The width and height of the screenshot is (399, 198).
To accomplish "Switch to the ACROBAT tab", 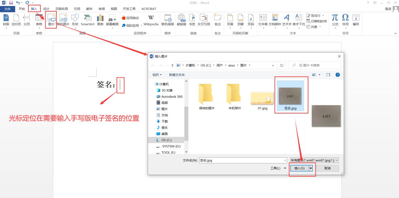I will click(x=149, y=9).
